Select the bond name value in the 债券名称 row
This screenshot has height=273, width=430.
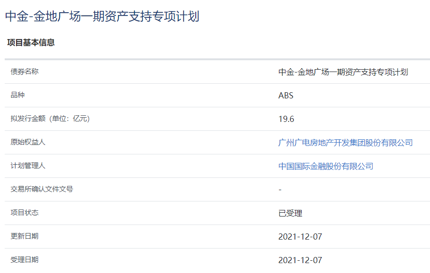[x=343, y=72]
